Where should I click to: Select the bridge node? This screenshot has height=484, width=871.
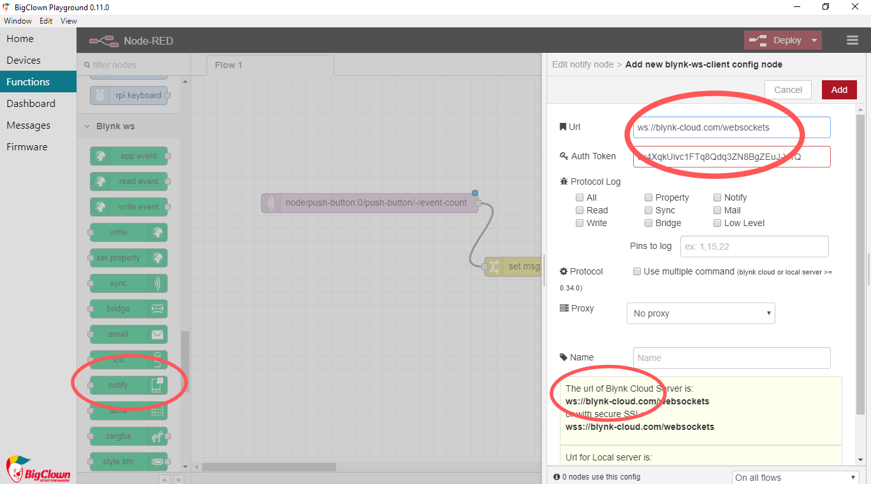(x=129, y=309)
